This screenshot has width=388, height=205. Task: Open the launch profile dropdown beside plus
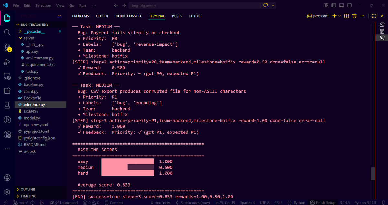point(339,16)
